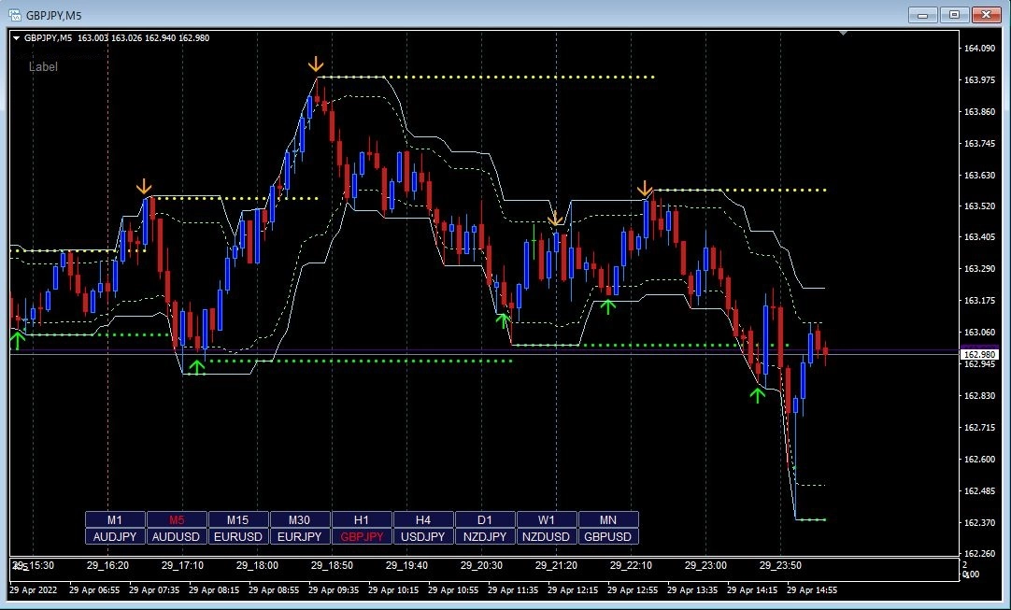
Task: Restore down the chart window
Action: pyautogui.click(x=954, y=14)
